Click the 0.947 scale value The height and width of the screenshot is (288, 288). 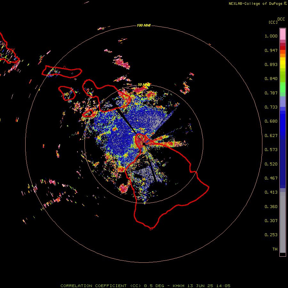click(271, 50)
